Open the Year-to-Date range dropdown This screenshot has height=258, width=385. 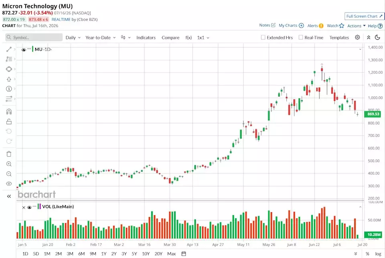[x=100, y=38]
